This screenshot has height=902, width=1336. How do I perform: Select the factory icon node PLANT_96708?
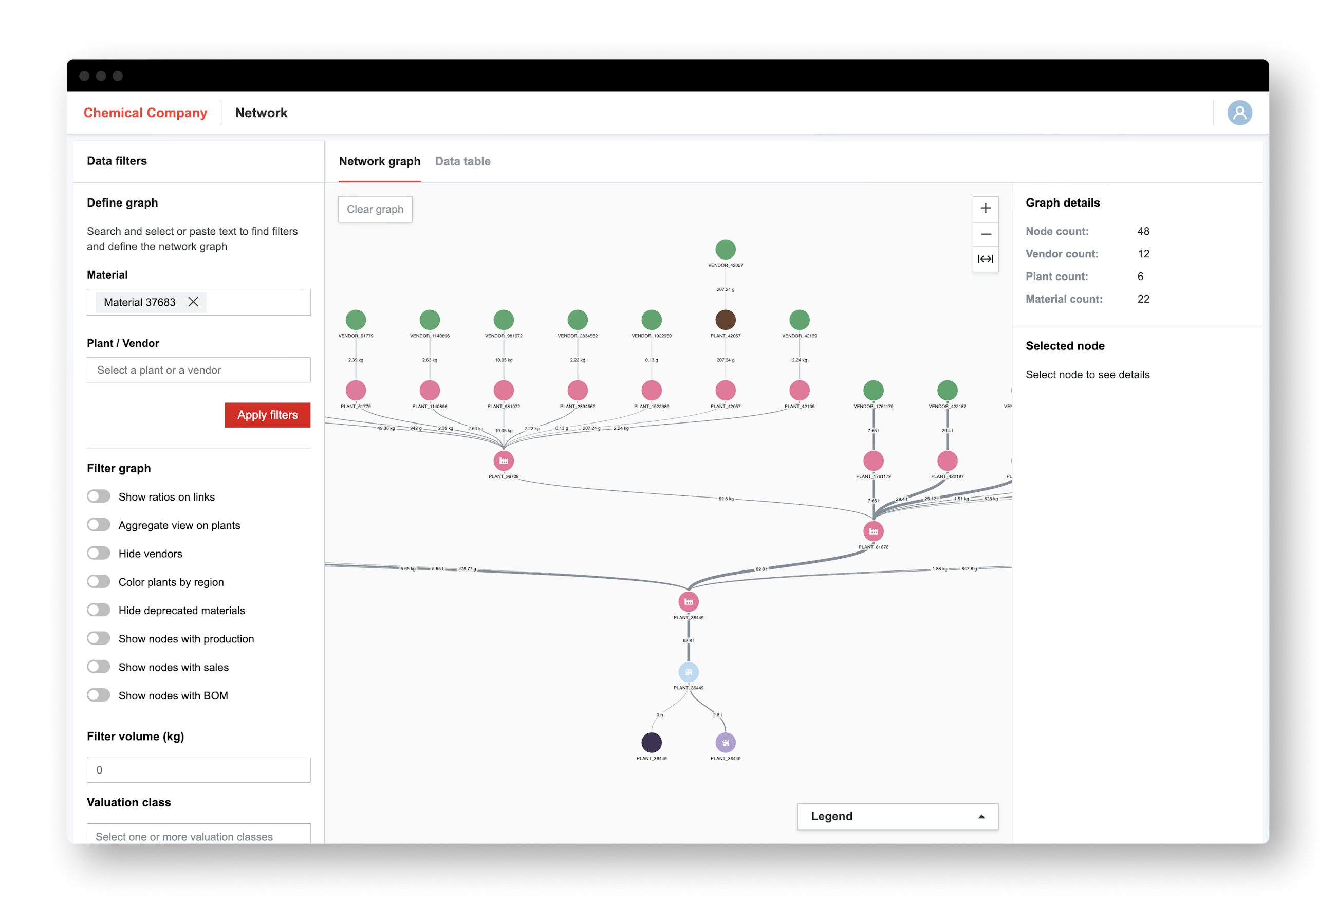click(x=504, y=460)
